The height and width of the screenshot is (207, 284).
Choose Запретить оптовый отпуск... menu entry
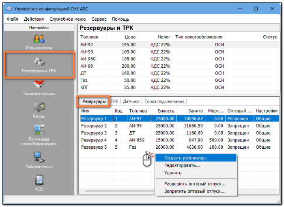point(196,191)
